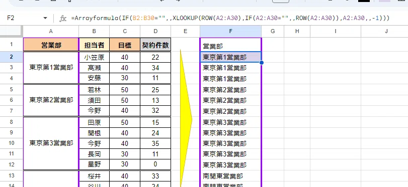Viewport: 408px width, 187px height.
Task: Select row 12 header
Action: (x=12, y=164)
